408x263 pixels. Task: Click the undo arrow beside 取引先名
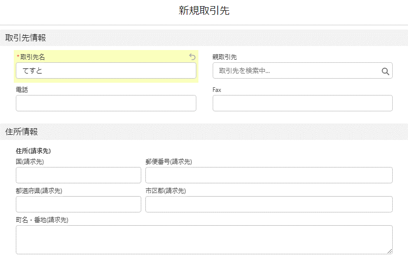(x=192, y=57)
